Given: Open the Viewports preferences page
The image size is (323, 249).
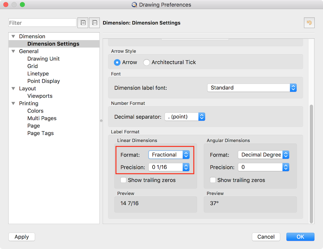Looking at the screenshot, I should point(40,96).
